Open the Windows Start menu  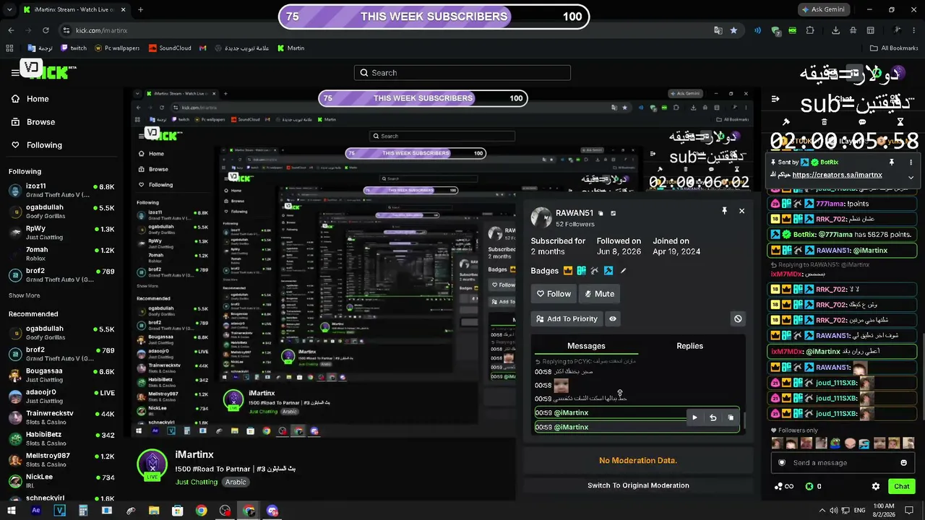click(x=12, y=511)
